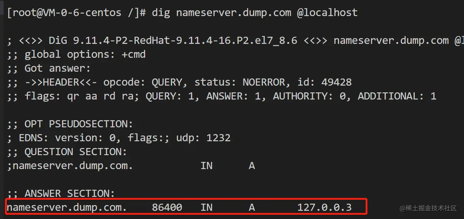Select the Got answer line
The image size is (464, 219).
[49, 68]
